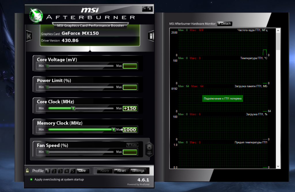Screen dimensions: 295x192
Task: Click the information (i) icon
Action: tap(152, 36)
